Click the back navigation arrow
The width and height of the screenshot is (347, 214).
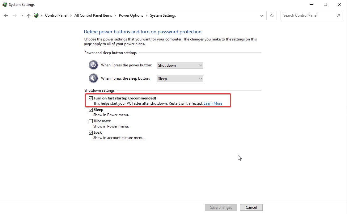pyautogui.click(x=6, y=15)
